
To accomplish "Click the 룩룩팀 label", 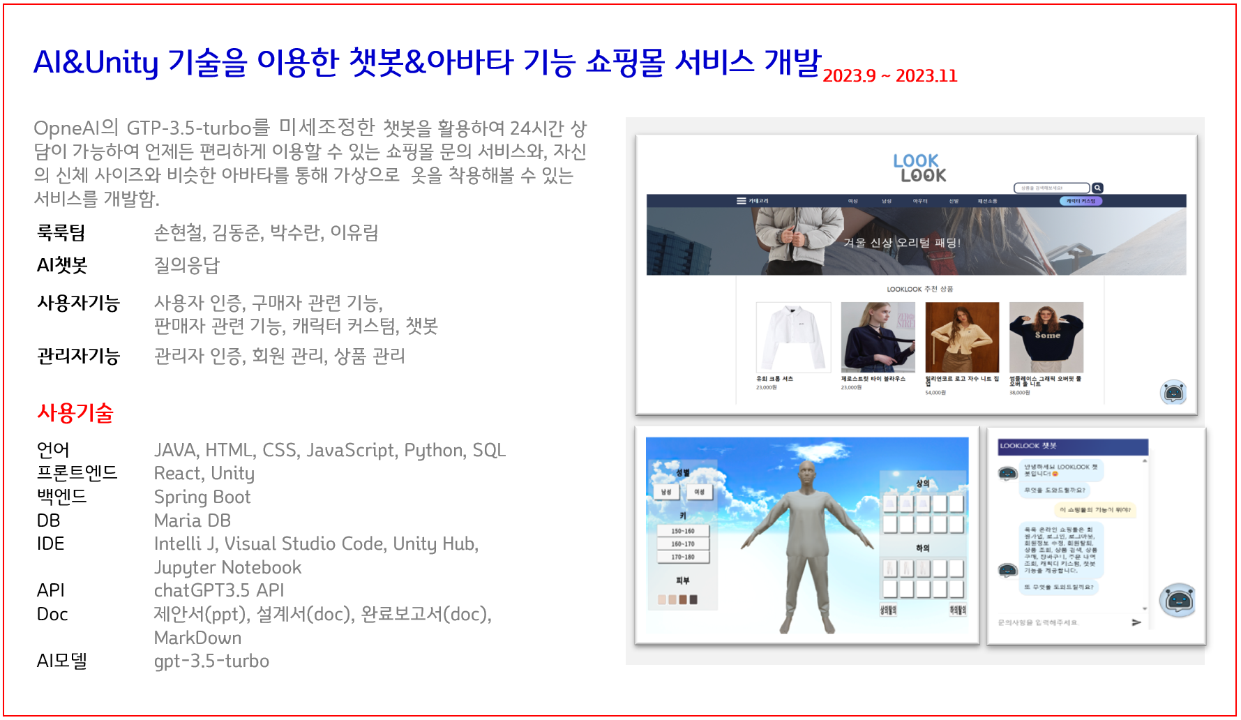I will [61, 232].
